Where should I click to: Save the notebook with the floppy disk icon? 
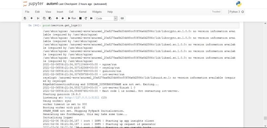coord(25,19)
